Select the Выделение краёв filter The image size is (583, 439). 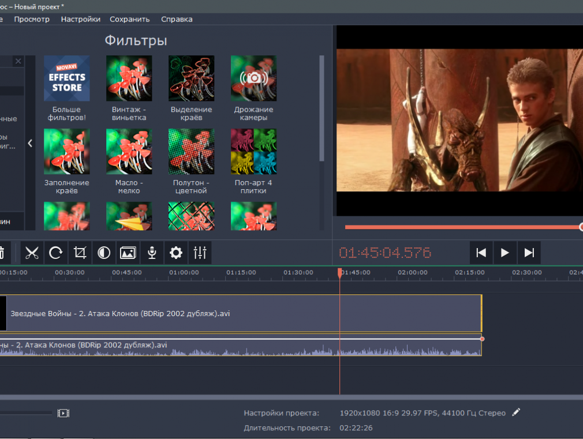[192, 78]
